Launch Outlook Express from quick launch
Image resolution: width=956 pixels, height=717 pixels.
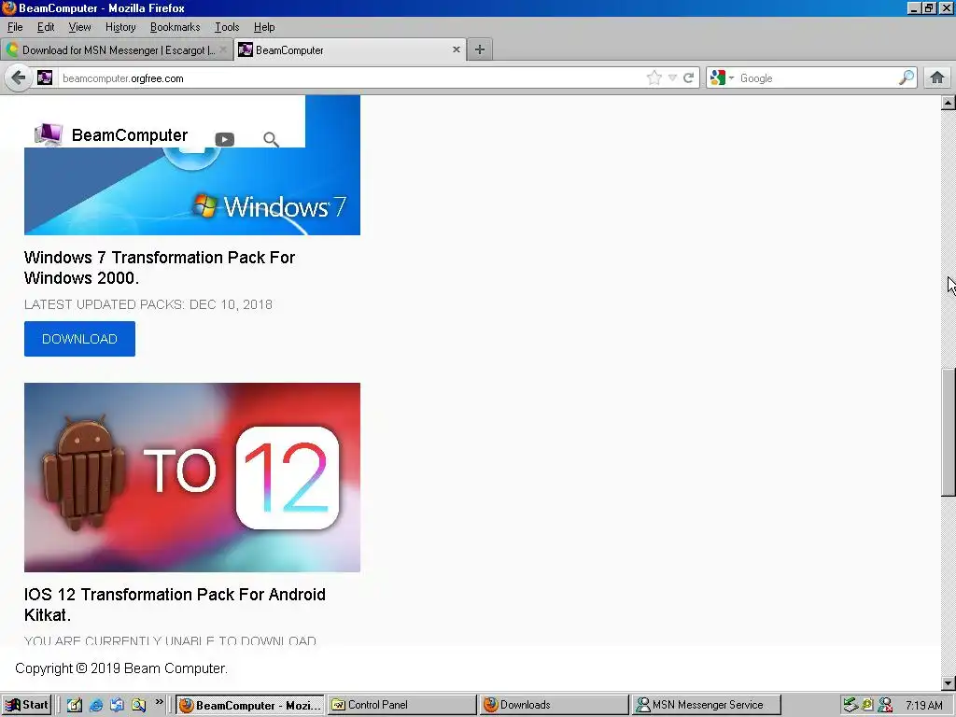(x=117, y=705)
